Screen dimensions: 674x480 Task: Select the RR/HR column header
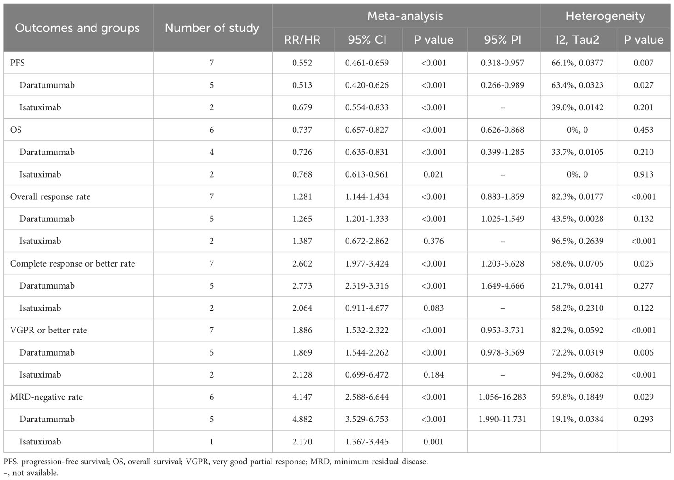(302, 40)
